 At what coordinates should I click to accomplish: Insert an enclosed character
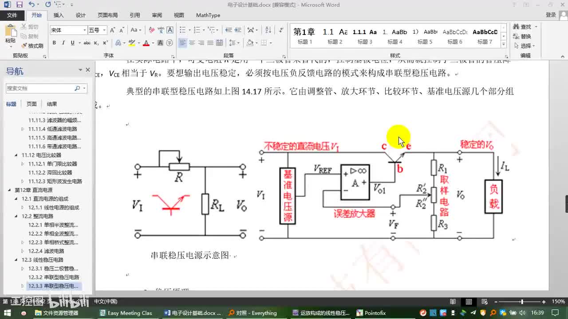click(169, 43)
